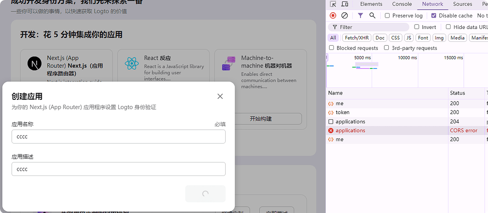
Task: Stop recording network log
Action: click(333, 16)
